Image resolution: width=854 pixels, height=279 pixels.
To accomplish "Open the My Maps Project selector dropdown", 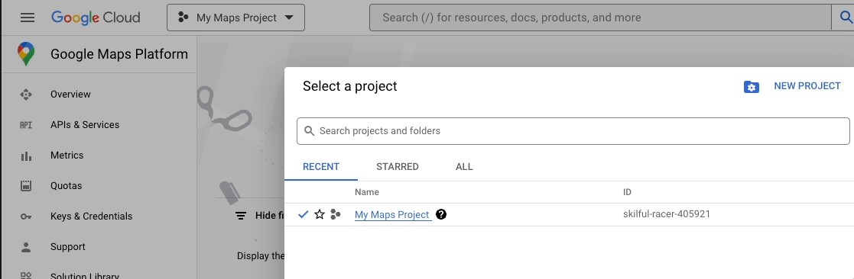I will pos(235,18).
